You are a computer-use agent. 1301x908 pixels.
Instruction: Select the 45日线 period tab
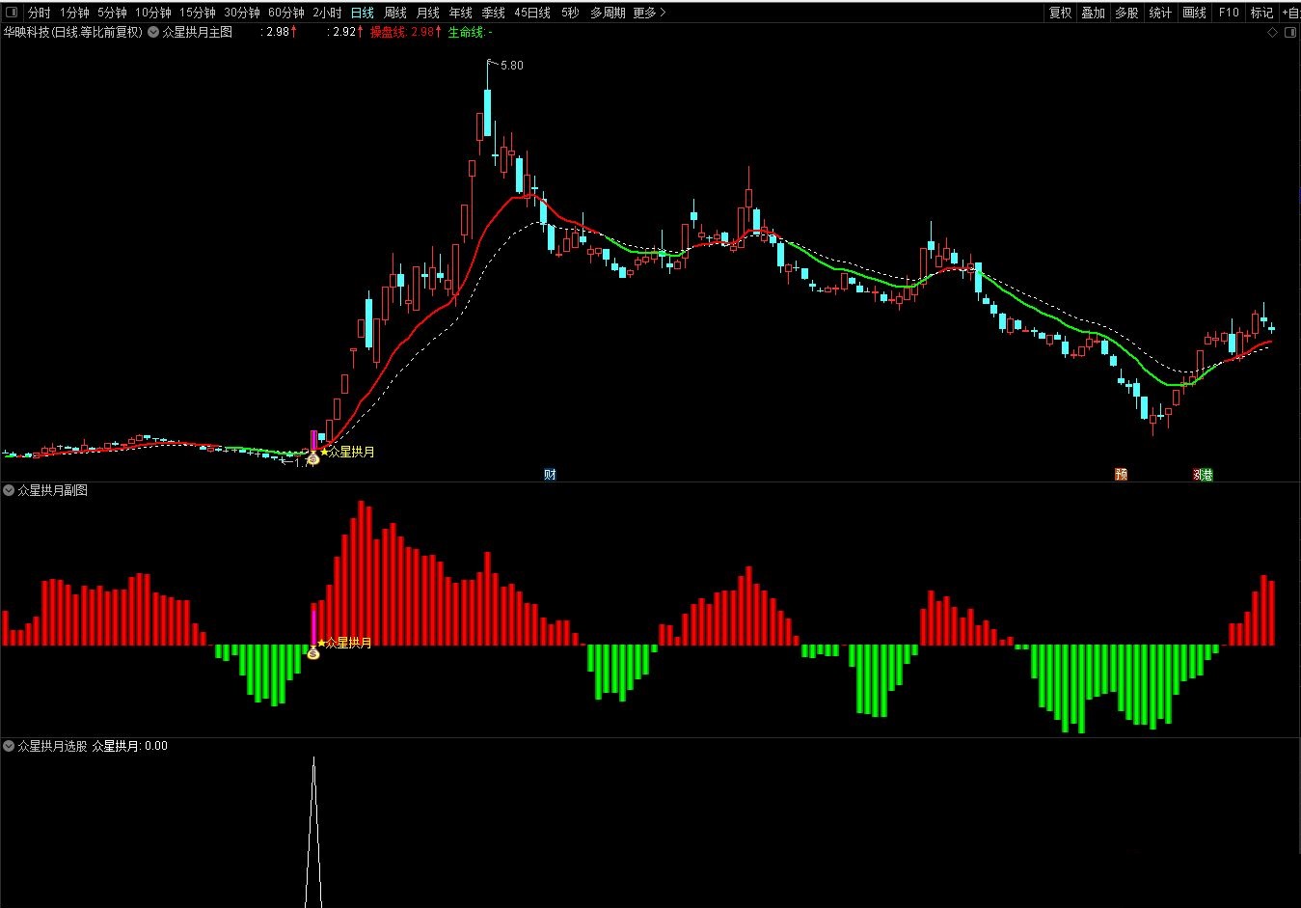click(532, 13)
